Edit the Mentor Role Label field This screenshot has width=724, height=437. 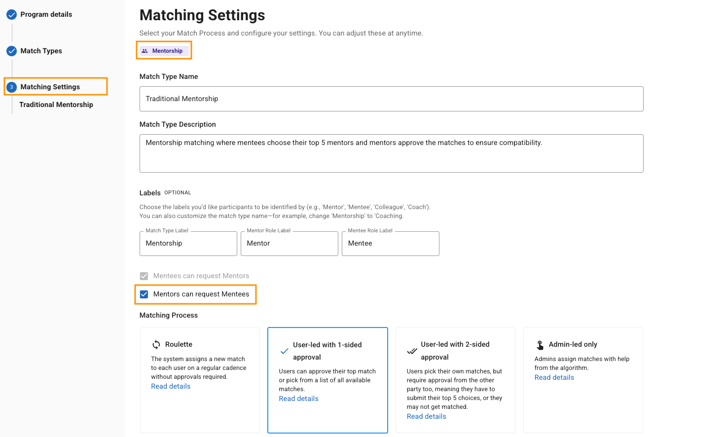[x=289, y=244]
